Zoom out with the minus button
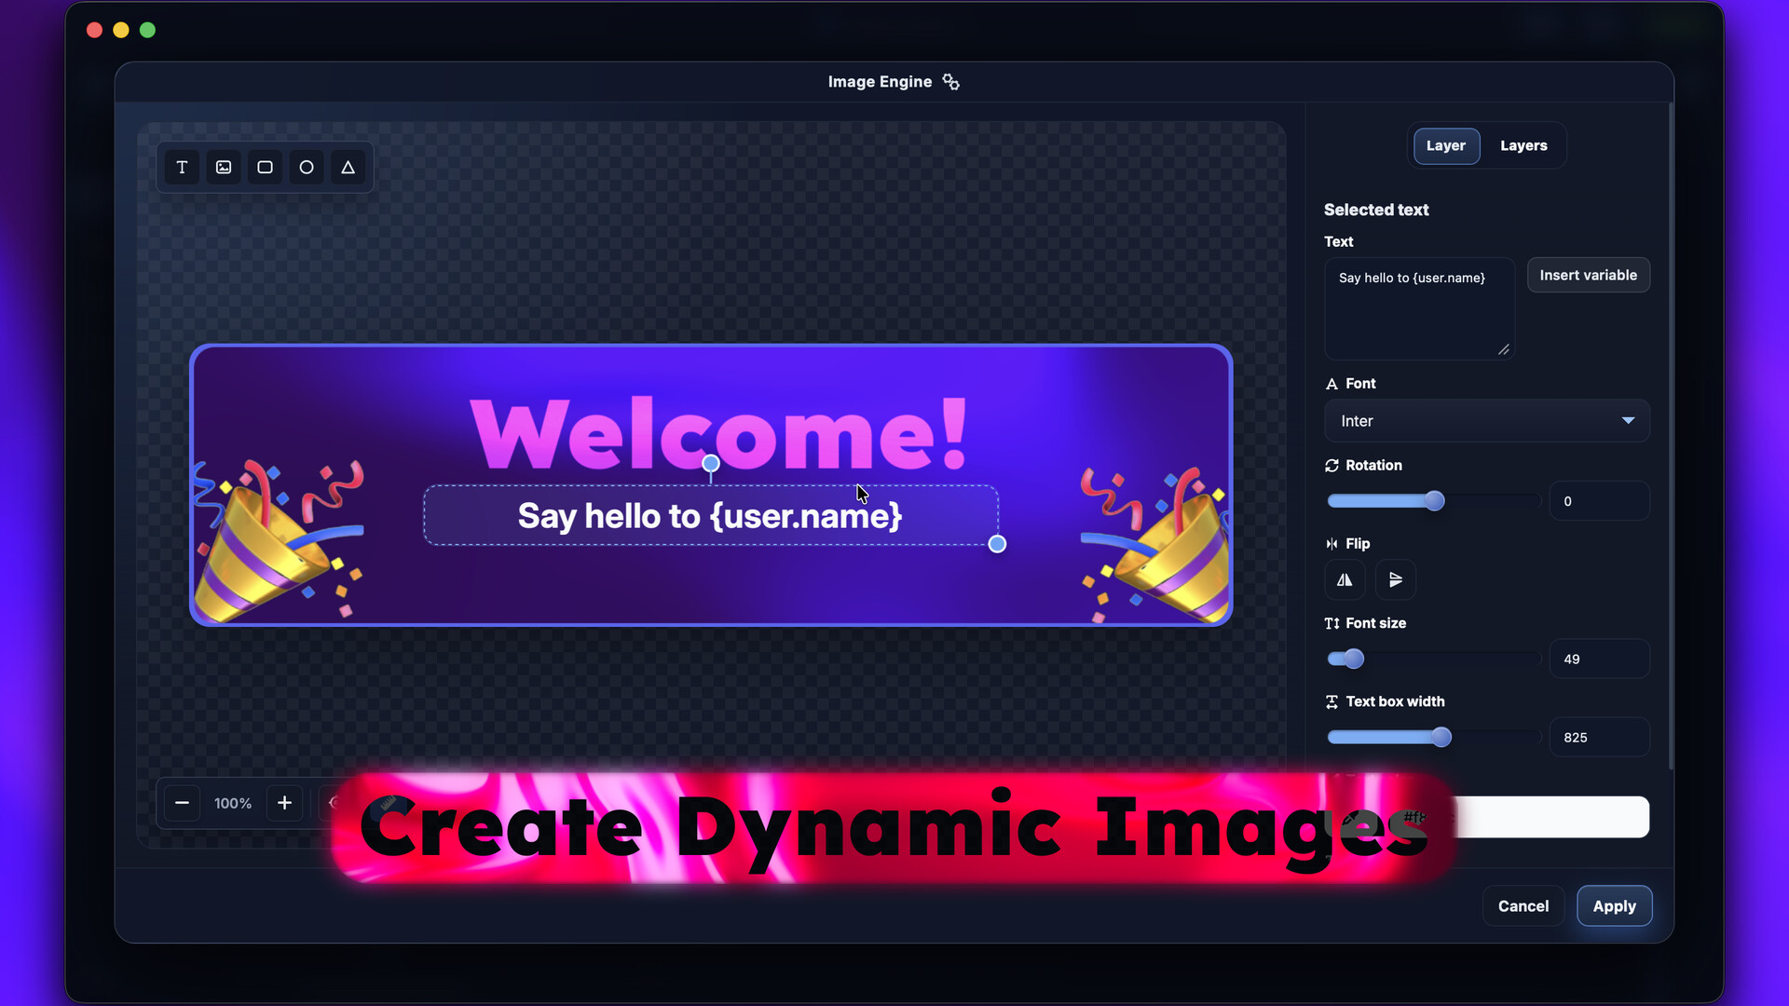Screen dimensions: 1789x1006 182,803
